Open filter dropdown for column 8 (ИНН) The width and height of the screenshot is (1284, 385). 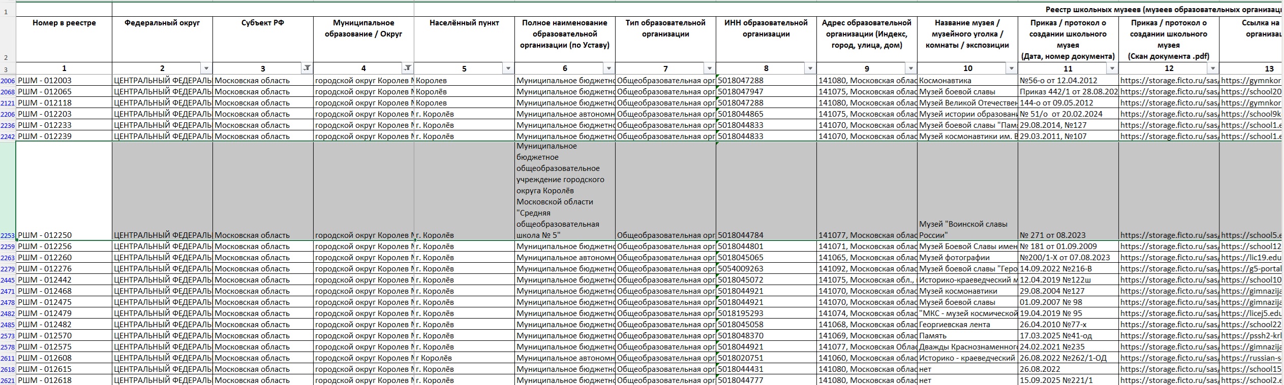coord(810,68)
